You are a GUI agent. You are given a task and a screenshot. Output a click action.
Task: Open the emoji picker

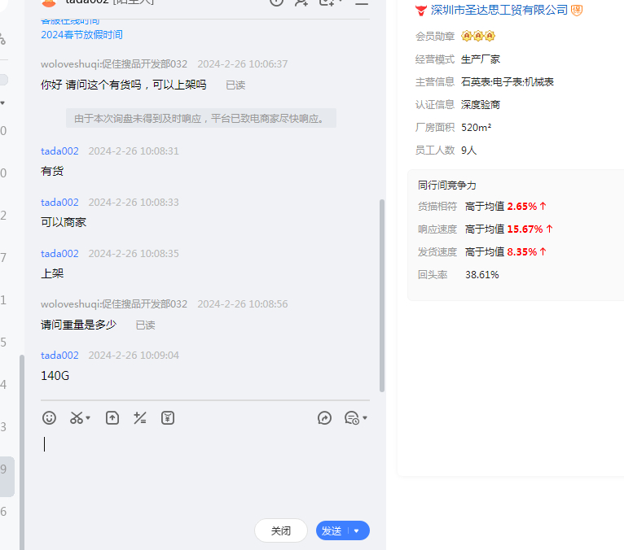coord(50,418)
